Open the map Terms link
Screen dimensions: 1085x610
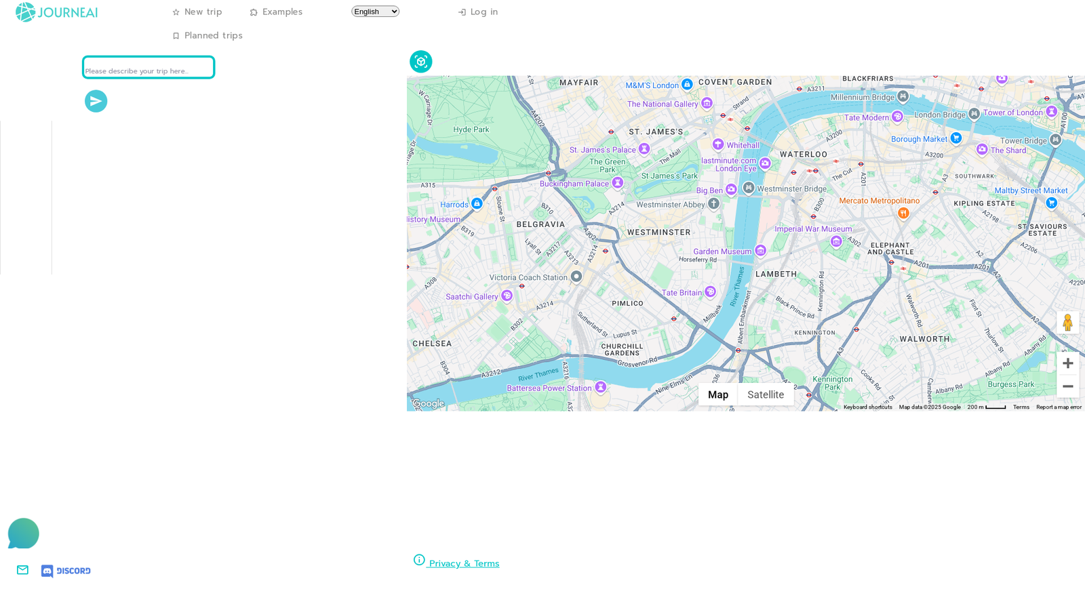pyautogui.click(x=1021, y=407)
